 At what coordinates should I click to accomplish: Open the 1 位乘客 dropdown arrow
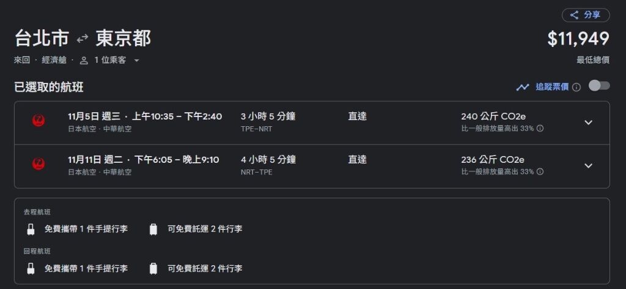(136, 60)
